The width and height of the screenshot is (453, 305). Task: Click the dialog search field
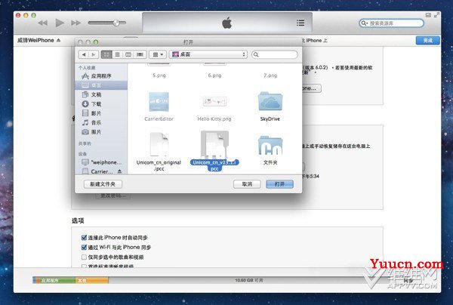pyautogui.click(x=275, y=54)
